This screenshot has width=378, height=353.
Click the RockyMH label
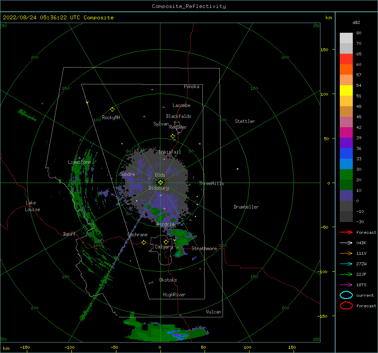point(111,118)
